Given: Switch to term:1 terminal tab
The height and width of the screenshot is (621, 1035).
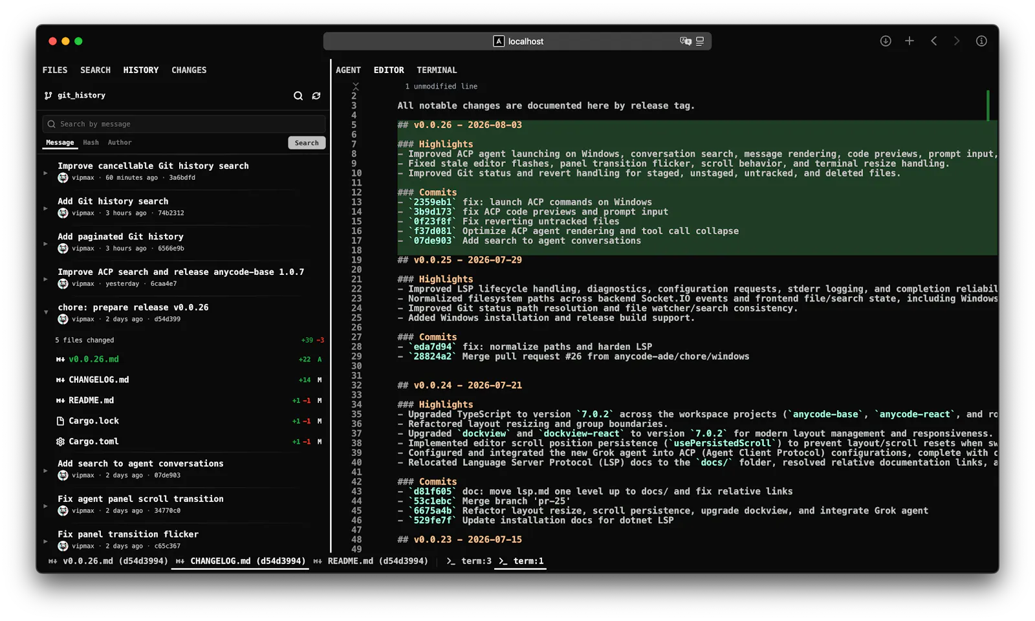Looking at the screenshot, I should tap(521, 561).
